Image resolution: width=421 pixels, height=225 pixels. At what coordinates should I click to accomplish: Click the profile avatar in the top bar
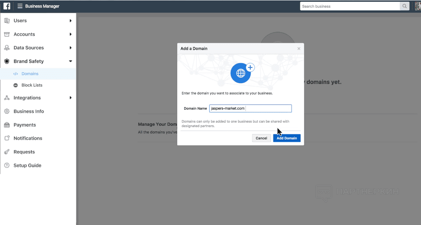point(418,6)
